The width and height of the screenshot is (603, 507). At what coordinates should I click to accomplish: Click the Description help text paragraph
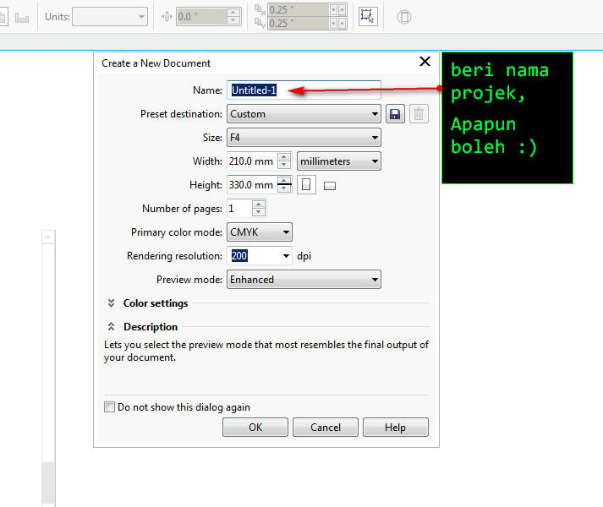(x=266, y=351)
